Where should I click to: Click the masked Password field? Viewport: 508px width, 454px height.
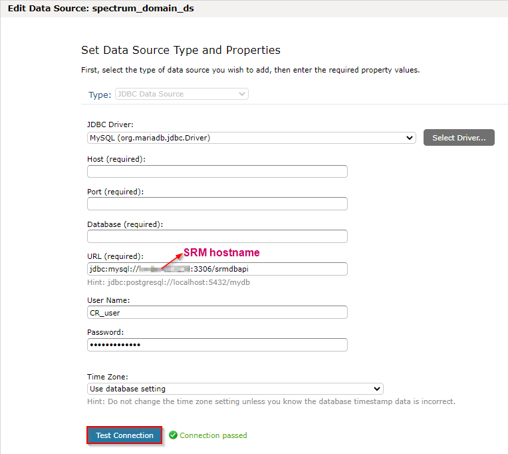click(x=217, y=345)
